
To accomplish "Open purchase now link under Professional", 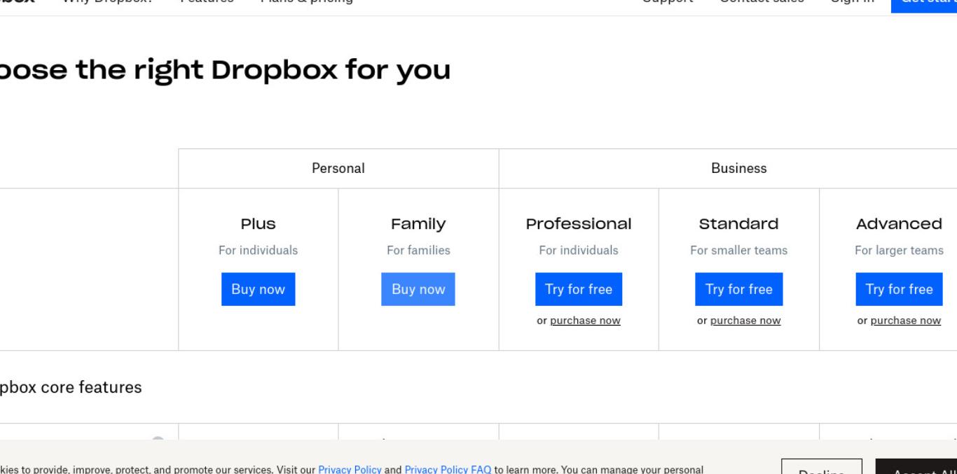I will [585, 321].
